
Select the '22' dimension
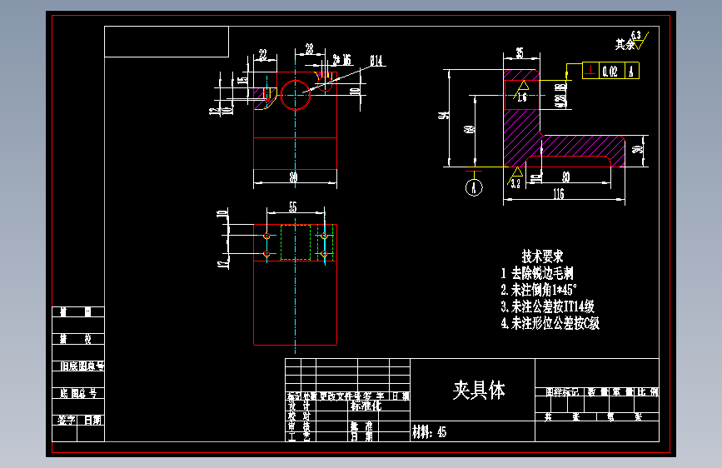pyautogui.click(x=262, y=55)
